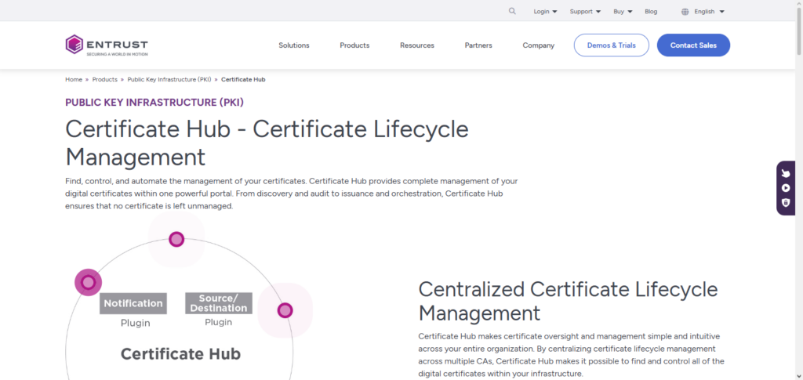The width and height of the screenshot is (803, 380).
Task: Click the shield lock icon in side widget
Action: [786, 202]
